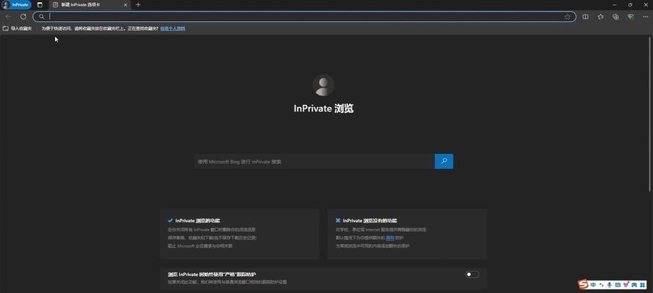Click the blue account icon in IME bar

(x=634, y=285)
